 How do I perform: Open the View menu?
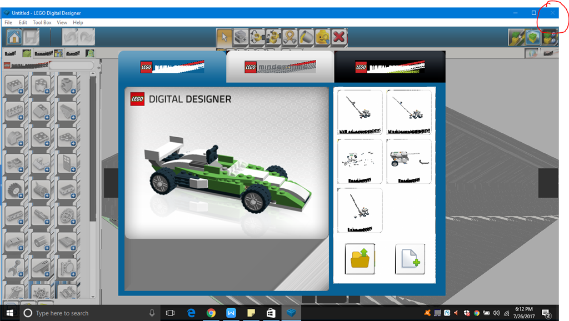click(62, 22)
